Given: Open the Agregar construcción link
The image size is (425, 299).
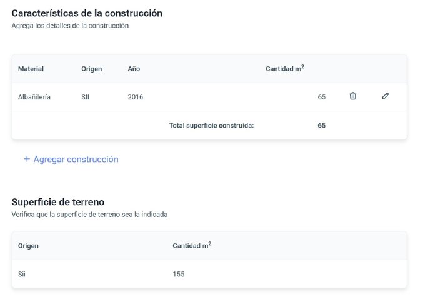Looking at the screenshot, I should click(x=76, y=160).
